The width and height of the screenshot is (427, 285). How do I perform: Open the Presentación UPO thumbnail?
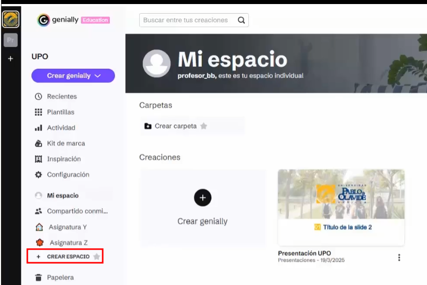[x=340, y=207]
